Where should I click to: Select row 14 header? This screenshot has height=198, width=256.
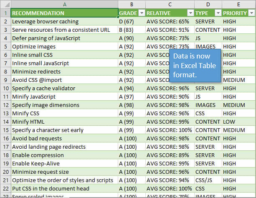point(5,122)
